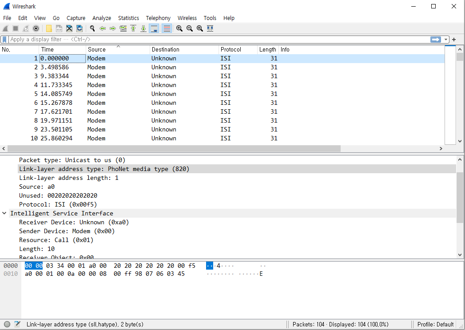This screenshot has width=465, height=330.
Task: Jump to the last packet
Action: [x=143, y=28]
